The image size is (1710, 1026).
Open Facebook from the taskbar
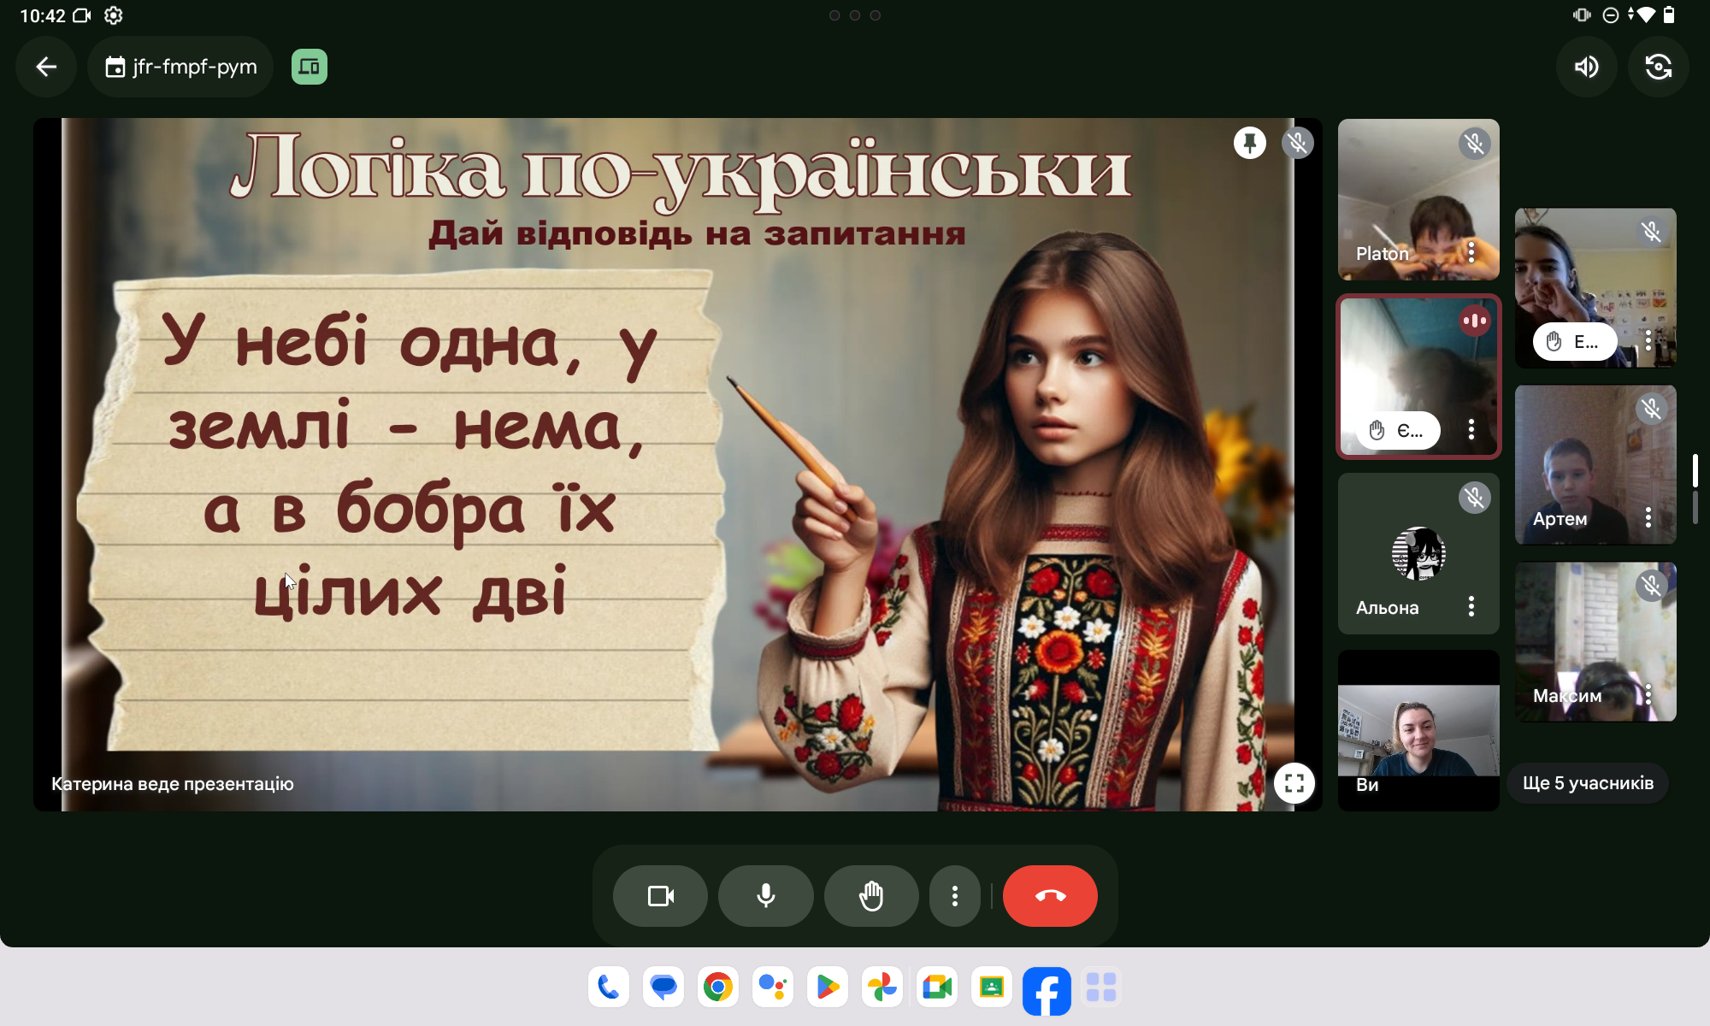(x=1046, y=989)
